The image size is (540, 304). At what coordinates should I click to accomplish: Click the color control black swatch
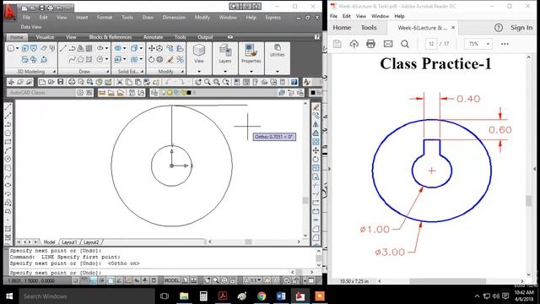click(x=313, y=92)
